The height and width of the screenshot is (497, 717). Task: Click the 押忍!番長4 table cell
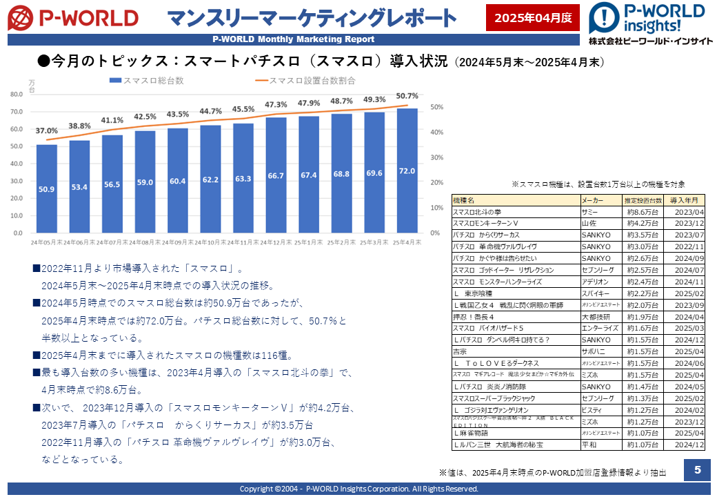point(516,317)
